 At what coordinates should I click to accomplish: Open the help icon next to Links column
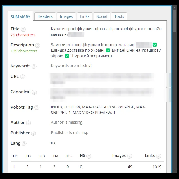coord(158,156)
